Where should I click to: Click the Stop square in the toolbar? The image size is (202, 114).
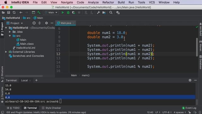coord(79,13)
